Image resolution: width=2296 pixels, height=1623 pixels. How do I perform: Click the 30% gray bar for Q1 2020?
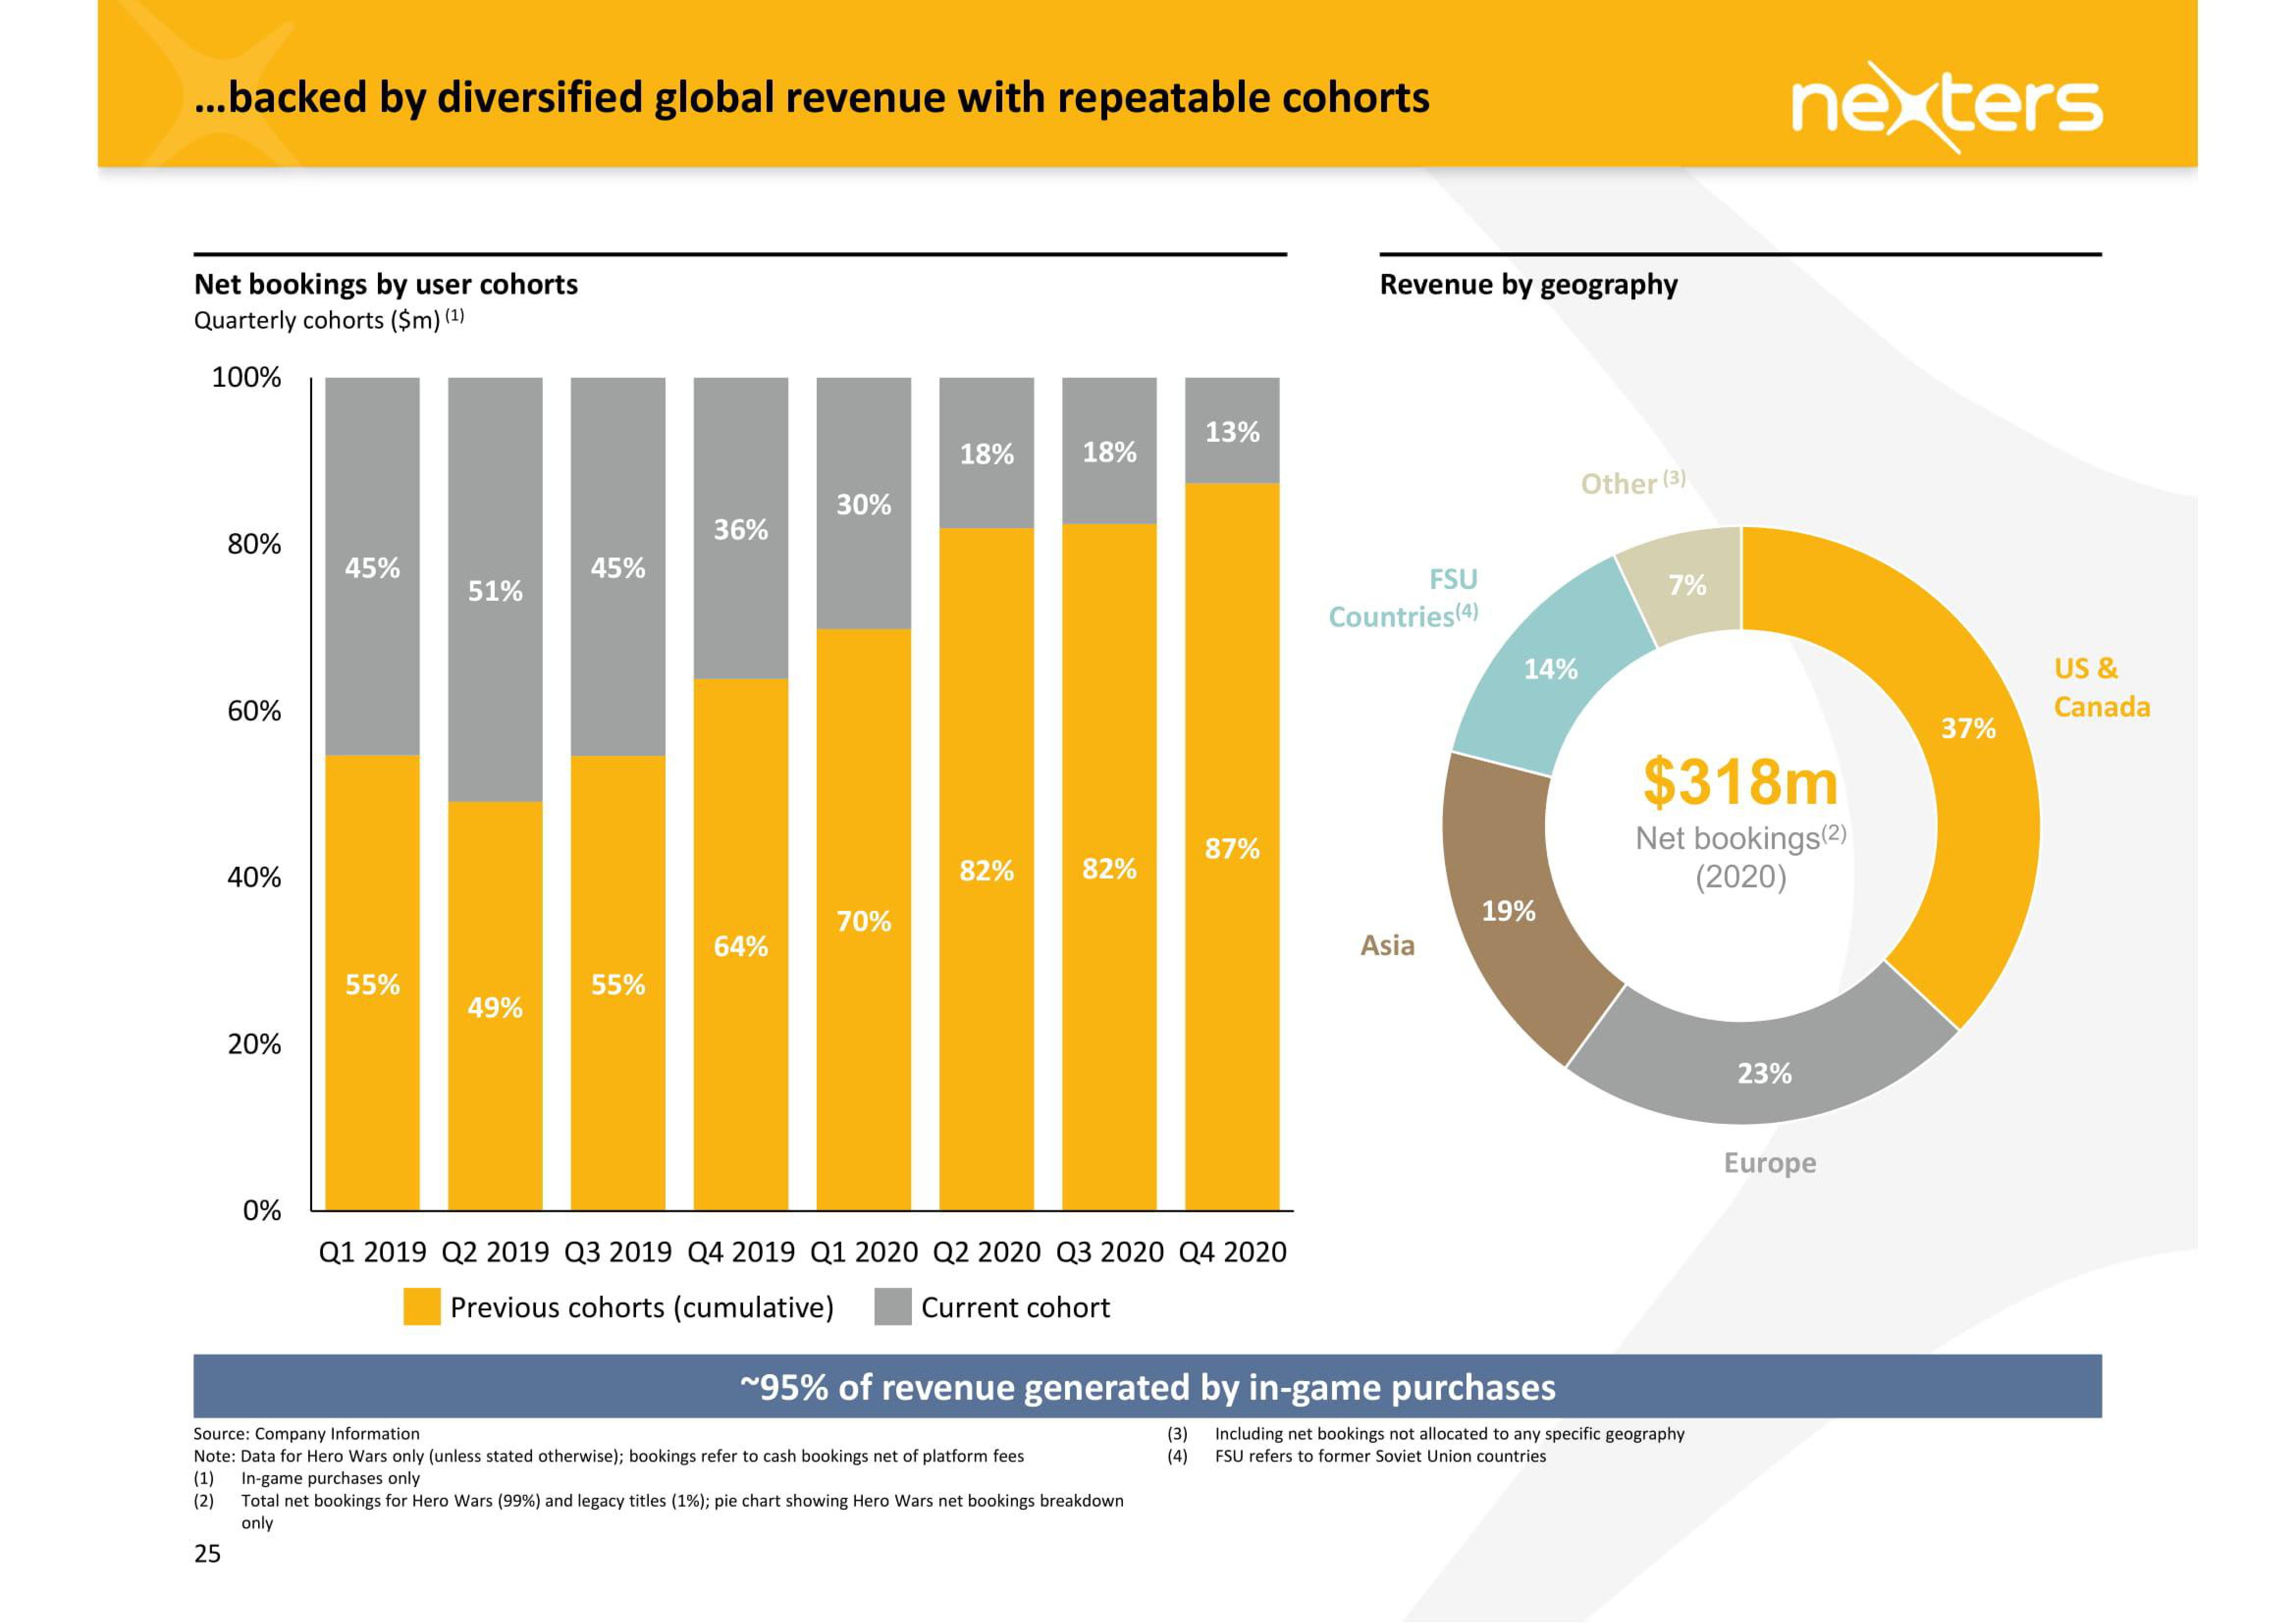point(864,504)
